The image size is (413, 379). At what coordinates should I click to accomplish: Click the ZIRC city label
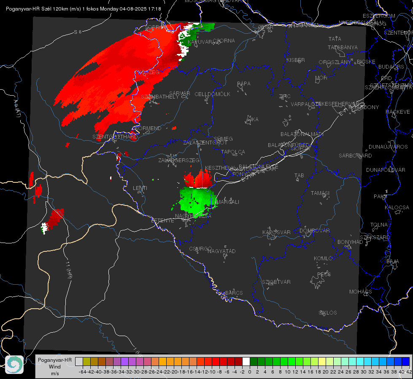coord(285,96)
